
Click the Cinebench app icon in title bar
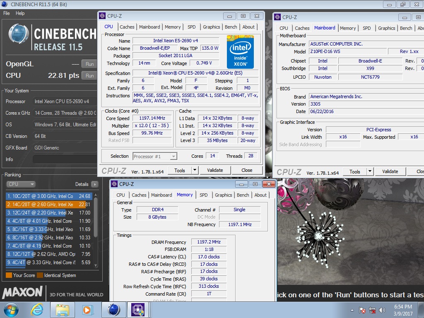click(4, 4)
